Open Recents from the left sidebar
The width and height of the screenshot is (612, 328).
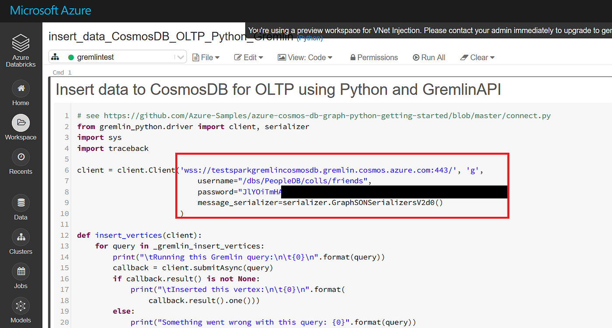21,157
